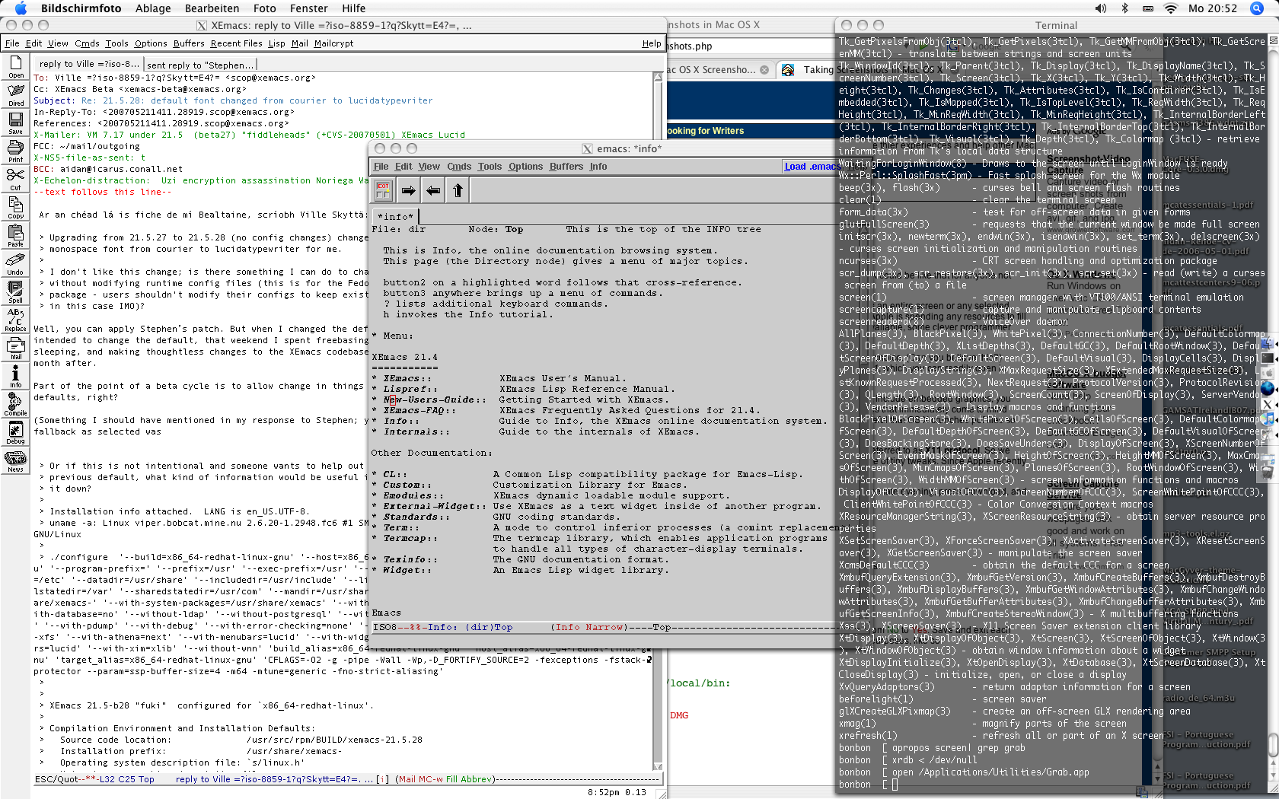Go to previous node using the left arrow icon
Screen dimensions: 1279x799
tap(433, 190)
